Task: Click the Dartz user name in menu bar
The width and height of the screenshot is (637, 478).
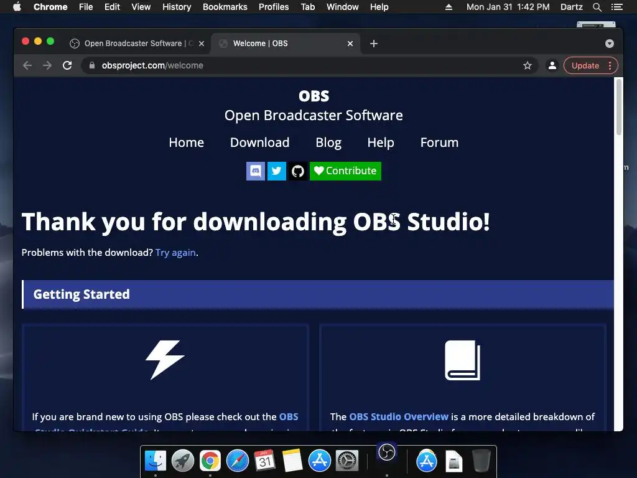Action: 572,7
